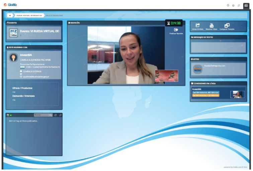
Task: Click the home breadcrumb icon
Action: (x=10, y=15)
